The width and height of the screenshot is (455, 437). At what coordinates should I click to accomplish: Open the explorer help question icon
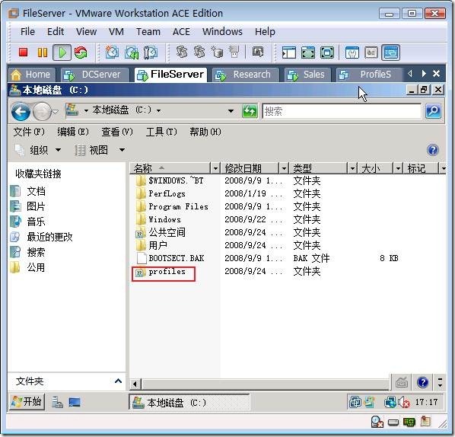pos(433,150)
